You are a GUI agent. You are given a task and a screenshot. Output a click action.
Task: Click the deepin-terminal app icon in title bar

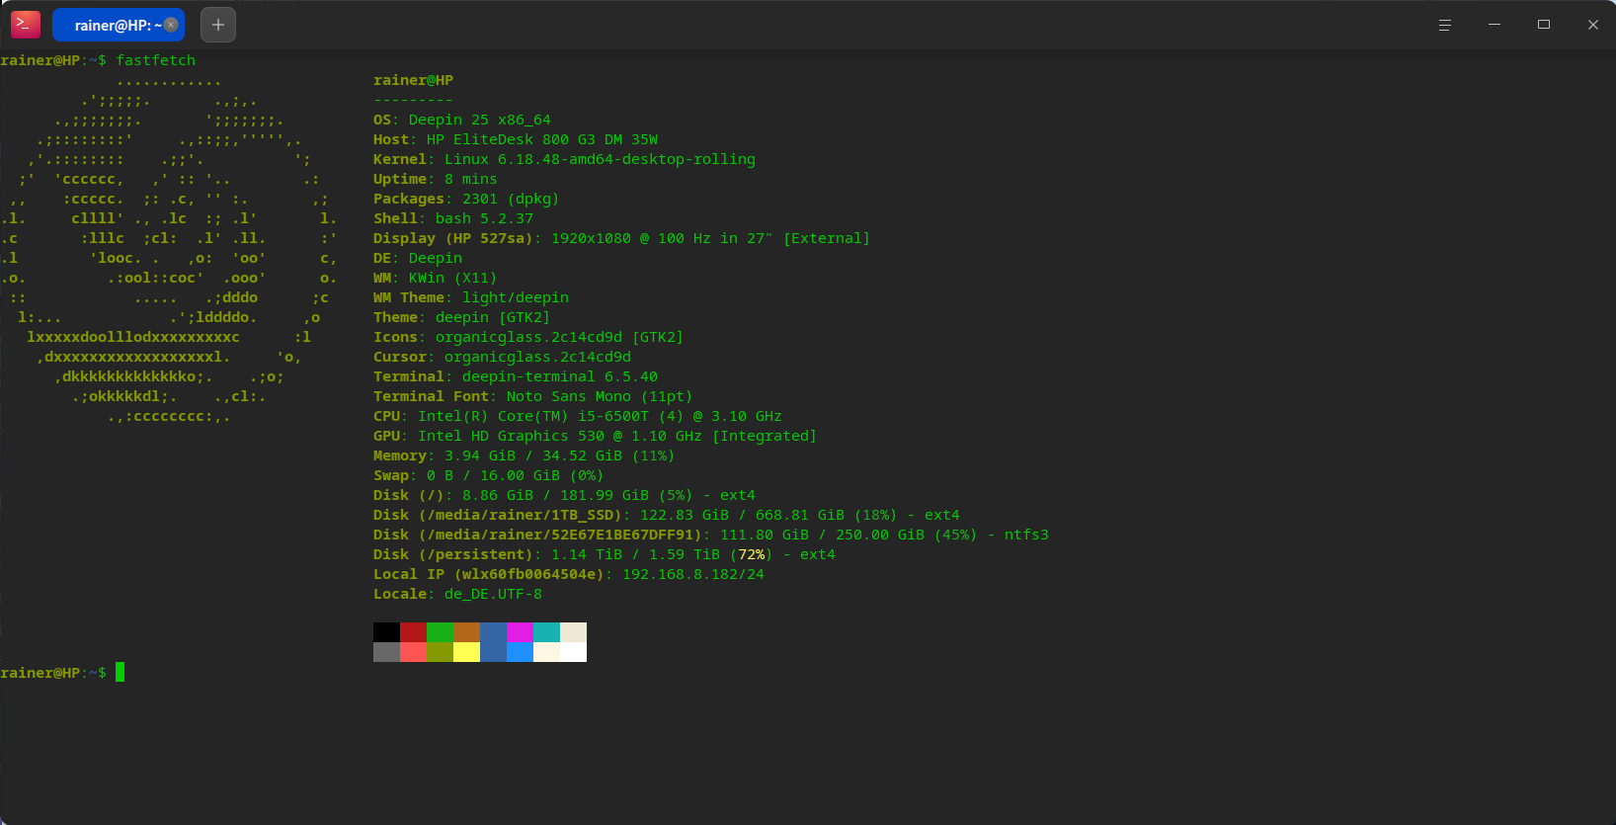[26, 24]
